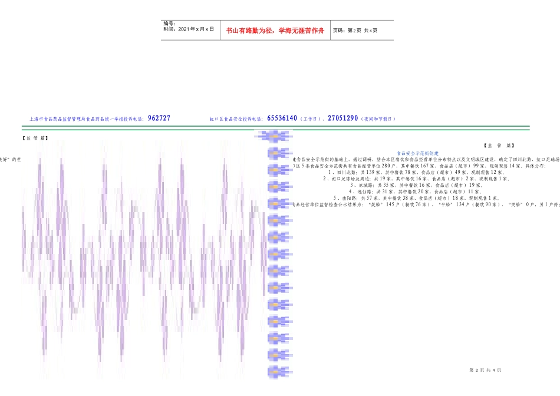This screenshot has width=560, height=396.
Task: Click the red motto '书山有路勤为径,学海无涯苦作舟'
Action: click(x=275, y=31)
